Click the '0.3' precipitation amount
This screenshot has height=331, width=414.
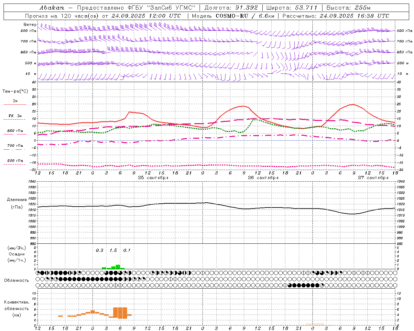(100, 251)
